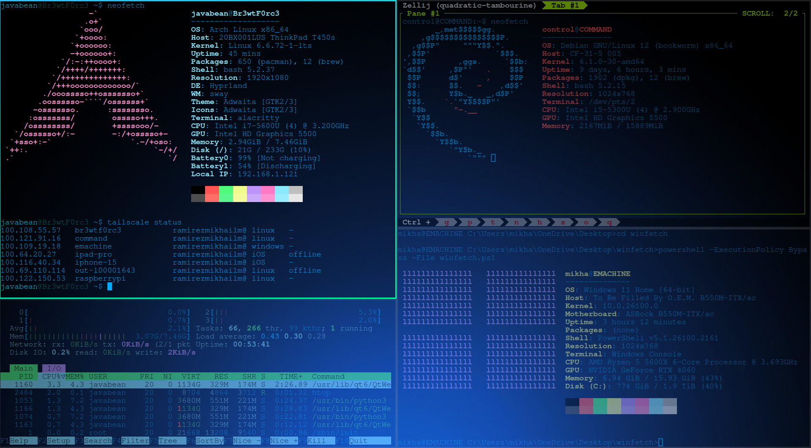Image resolution: width=811 pixels, height=448 pixels.
Task: Open F6 SortBy in htop
Action: pos(205,440)
